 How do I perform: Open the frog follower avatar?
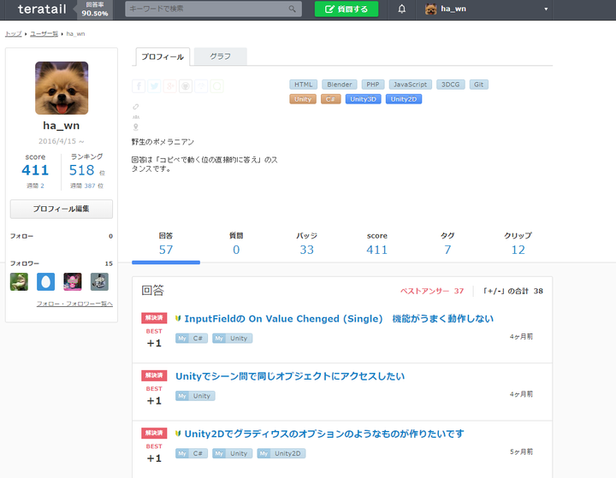tap(19, 281)
